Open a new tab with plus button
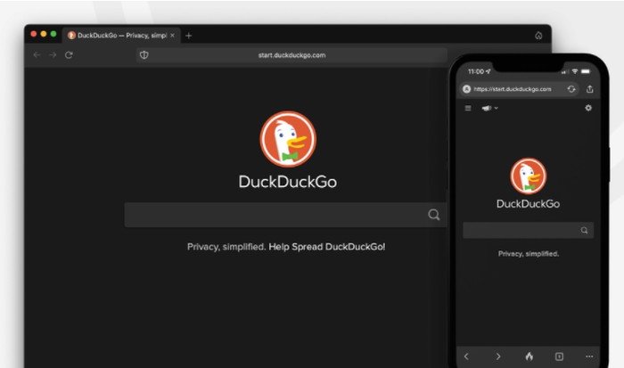624x368 pixels. [x=189, y=36]
